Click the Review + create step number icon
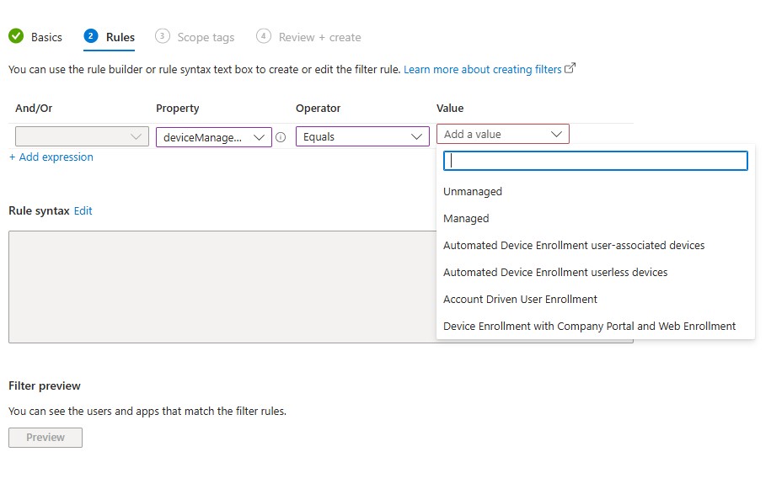The image size is (771, 489). tap(264, 36)
